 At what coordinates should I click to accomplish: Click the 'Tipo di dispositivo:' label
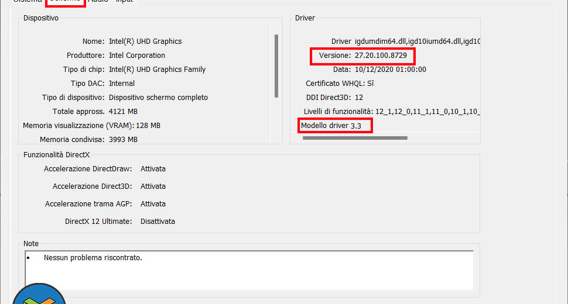coord(73,98)
